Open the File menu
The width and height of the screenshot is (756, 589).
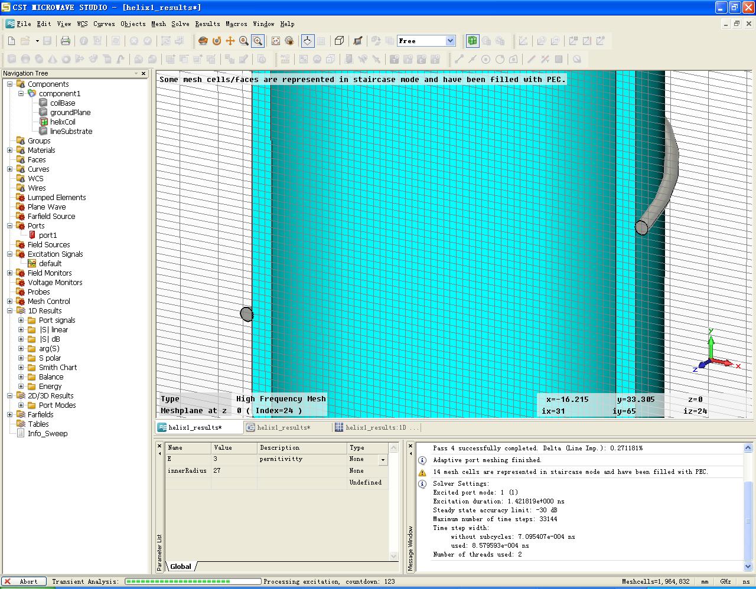pyautogui.click(x=24, y=24)
